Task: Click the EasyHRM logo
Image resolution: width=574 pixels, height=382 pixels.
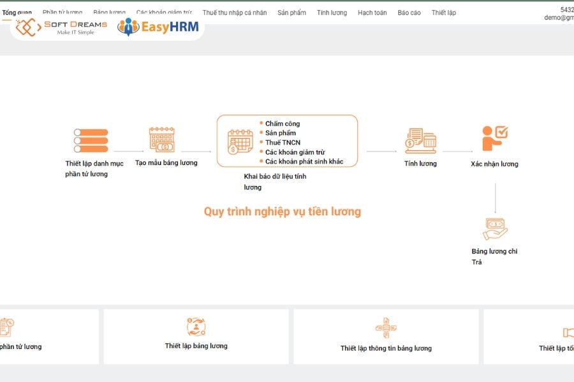Action: [158, 27]
